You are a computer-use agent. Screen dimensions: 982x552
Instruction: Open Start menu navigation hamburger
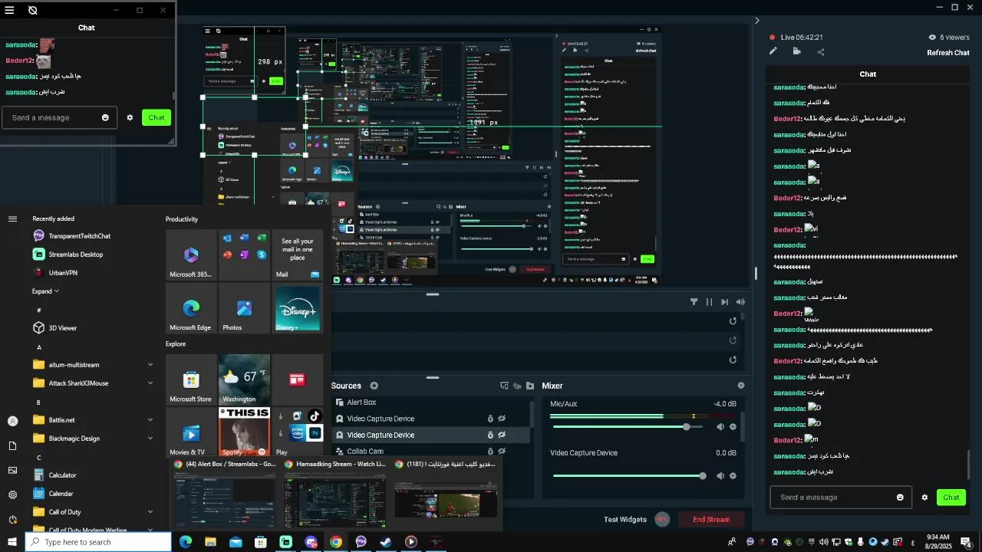[12, 219]
